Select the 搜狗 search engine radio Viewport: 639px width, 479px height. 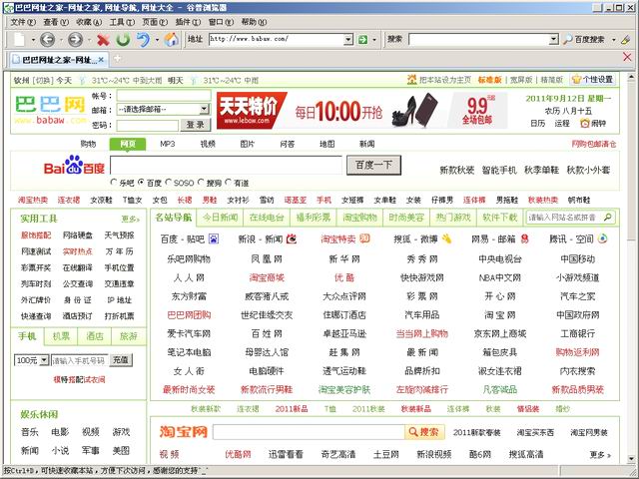pyautogui.click(x=201, y=183)
